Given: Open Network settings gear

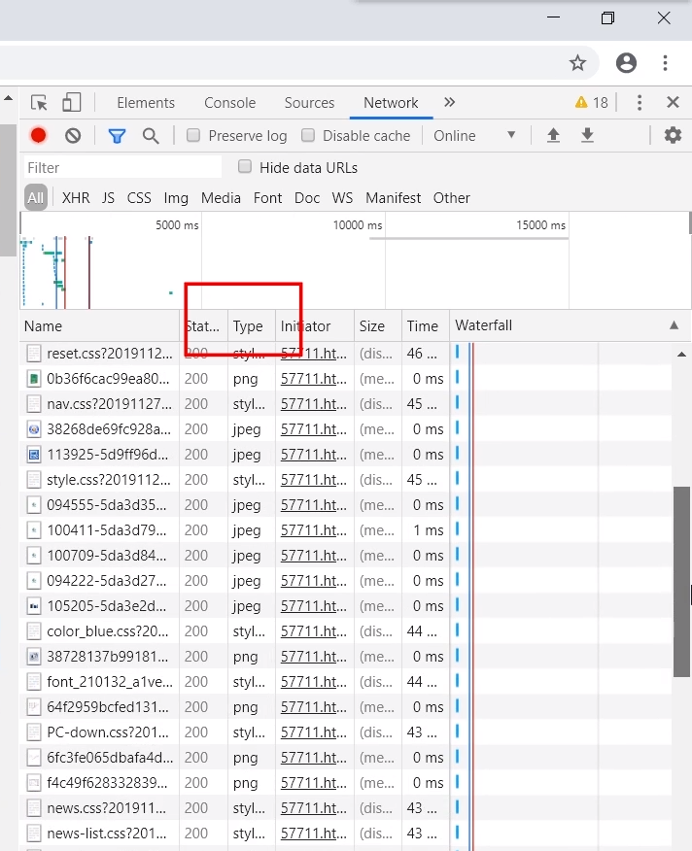Looking at the screenshot, I should pyautogui.click(x=673, y=136).
